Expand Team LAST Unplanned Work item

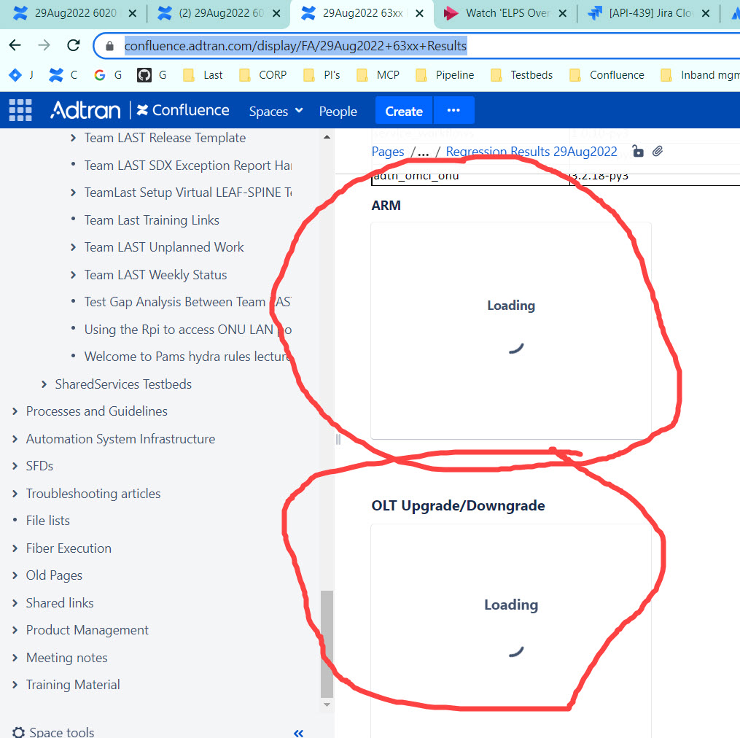73,247
